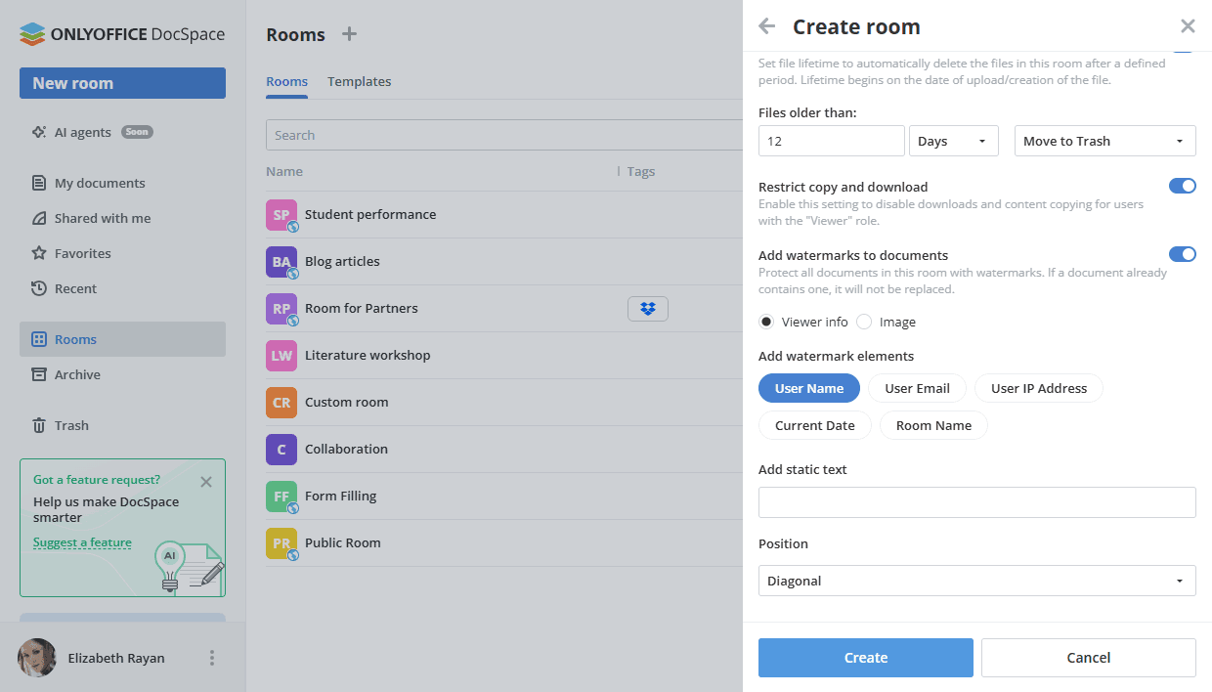Open Trash in the sidebar
Viewport: 1212px width, 692px height.
(x=70, y=425)
